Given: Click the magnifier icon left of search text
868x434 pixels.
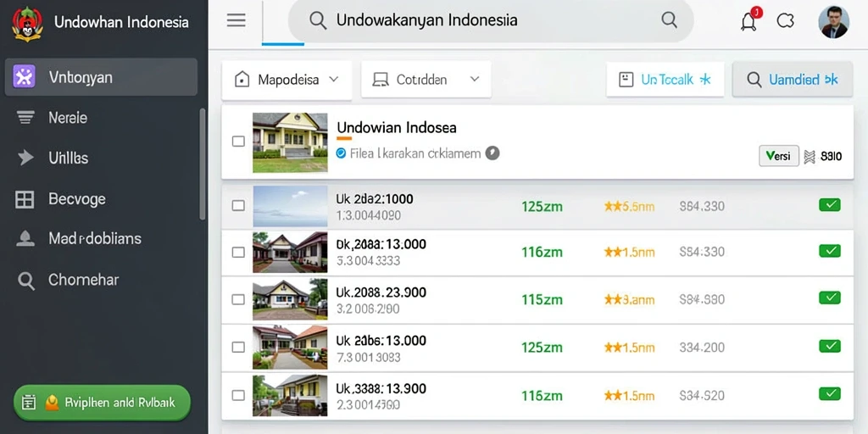Looking at the screenshot, I should tap(318, 20).
